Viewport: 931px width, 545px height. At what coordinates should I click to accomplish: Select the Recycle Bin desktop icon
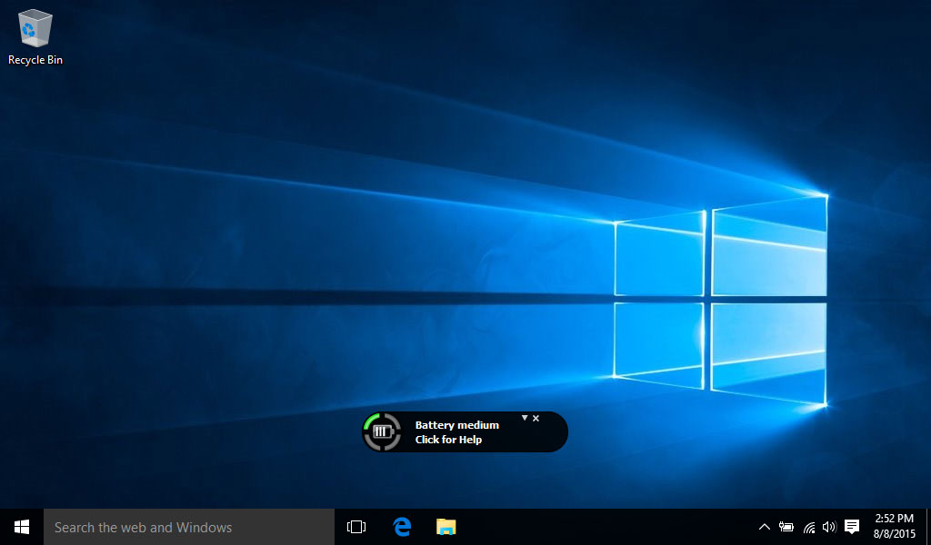(x=35, y=36)
